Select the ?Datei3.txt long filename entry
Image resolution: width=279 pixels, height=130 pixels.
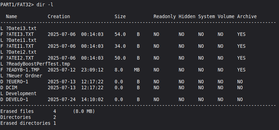[21, 28]
